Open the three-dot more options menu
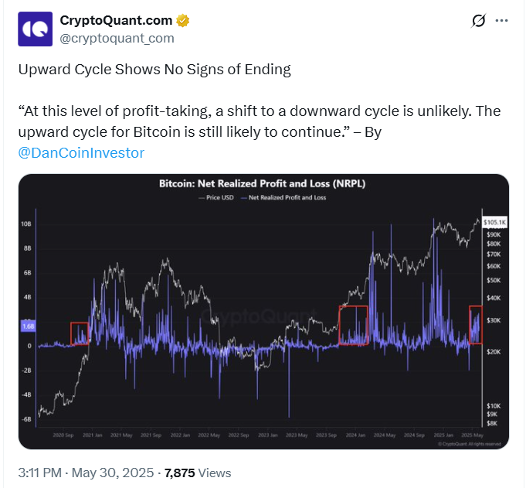This screenshot has height=488, width=526. pos(502,20)
